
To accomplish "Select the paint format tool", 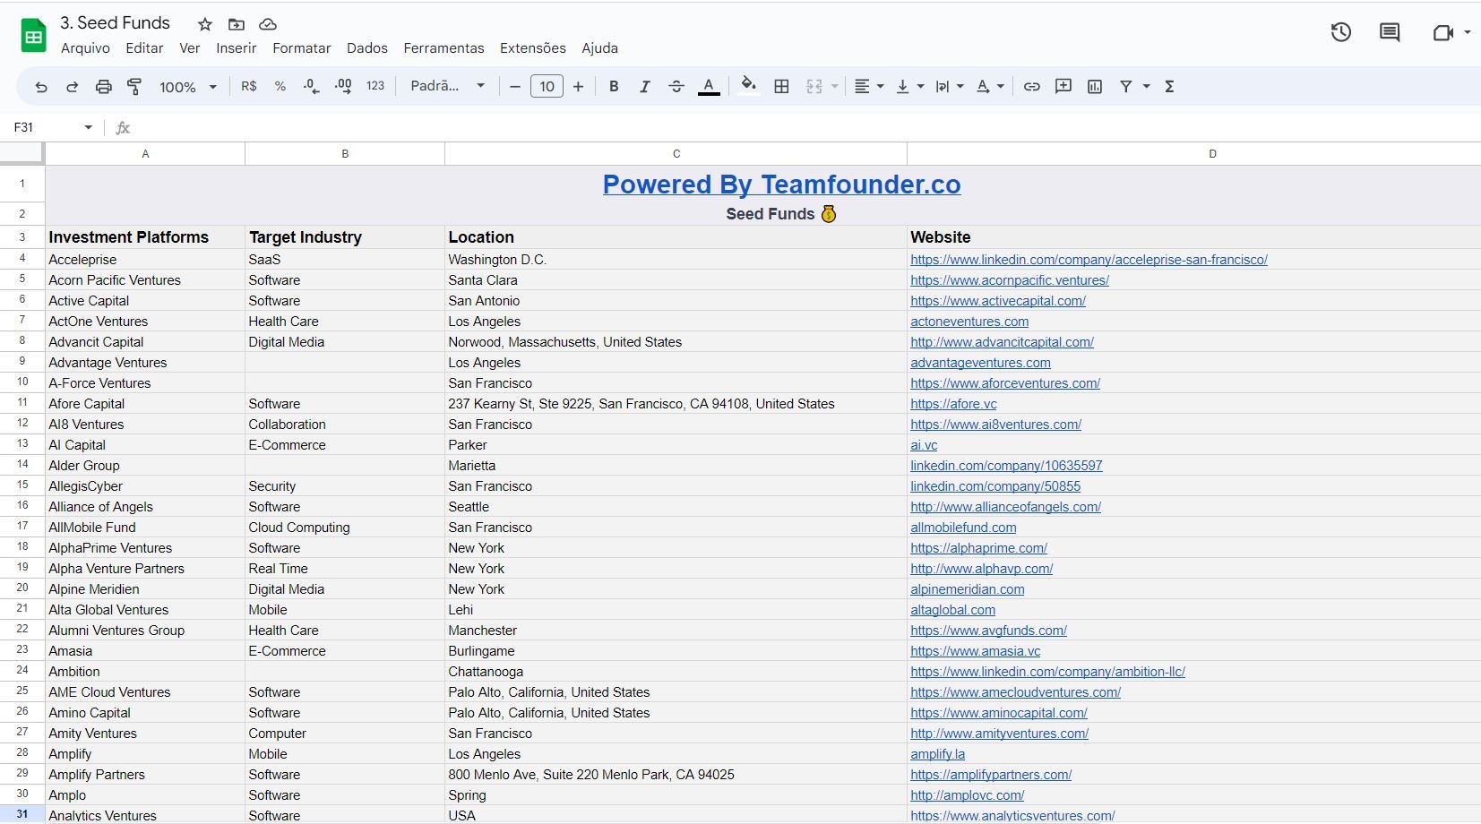I will click(x=134, y=87).
